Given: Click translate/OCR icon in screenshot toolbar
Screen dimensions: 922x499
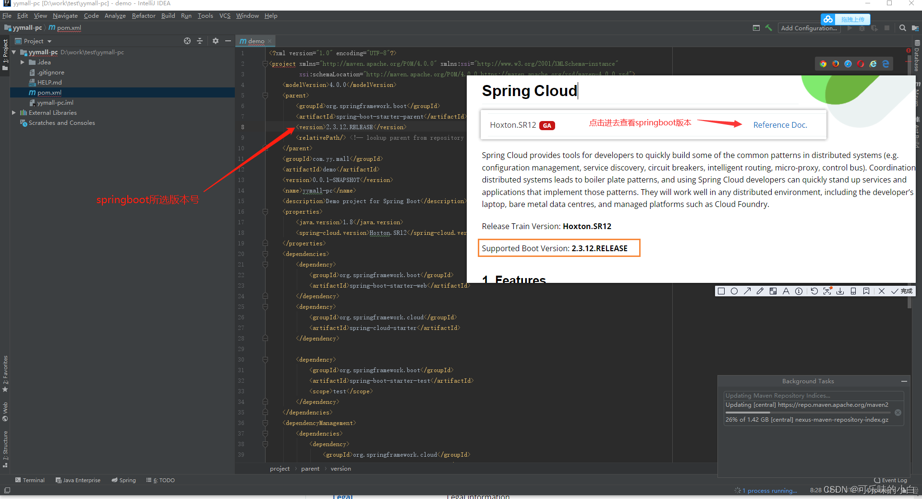Looking at the screenshot, I should 827,291.
